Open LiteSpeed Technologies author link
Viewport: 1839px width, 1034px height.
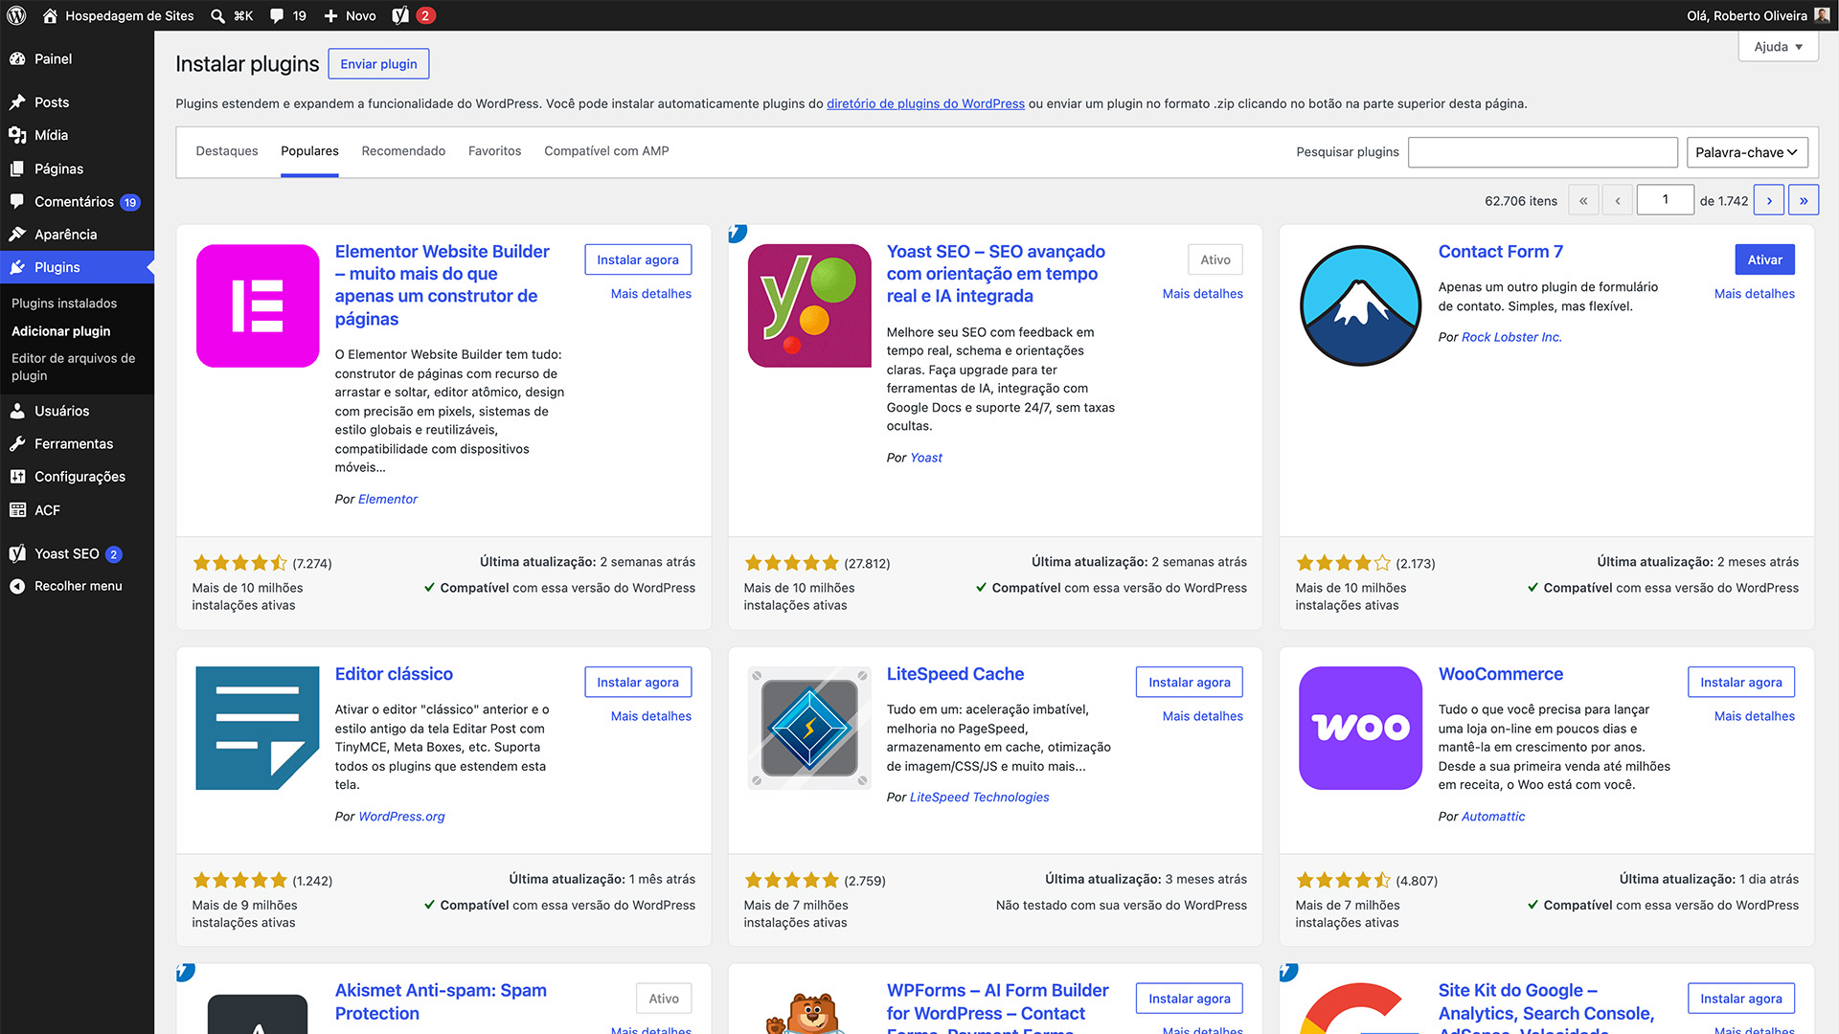(979, 797)
